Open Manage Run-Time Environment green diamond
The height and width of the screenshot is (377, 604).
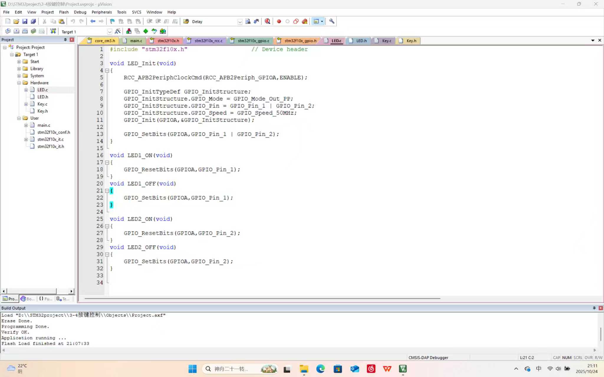[x=146, y=31]
